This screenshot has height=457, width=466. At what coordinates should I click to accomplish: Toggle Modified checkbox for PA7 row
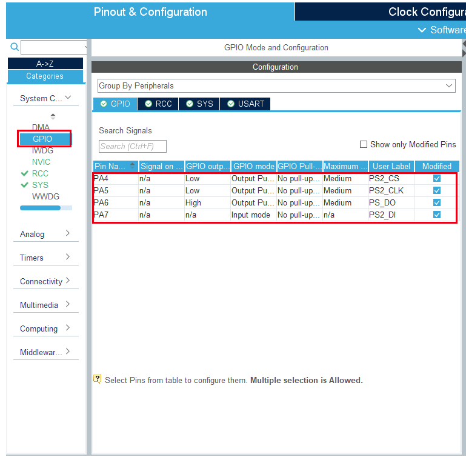436,215
